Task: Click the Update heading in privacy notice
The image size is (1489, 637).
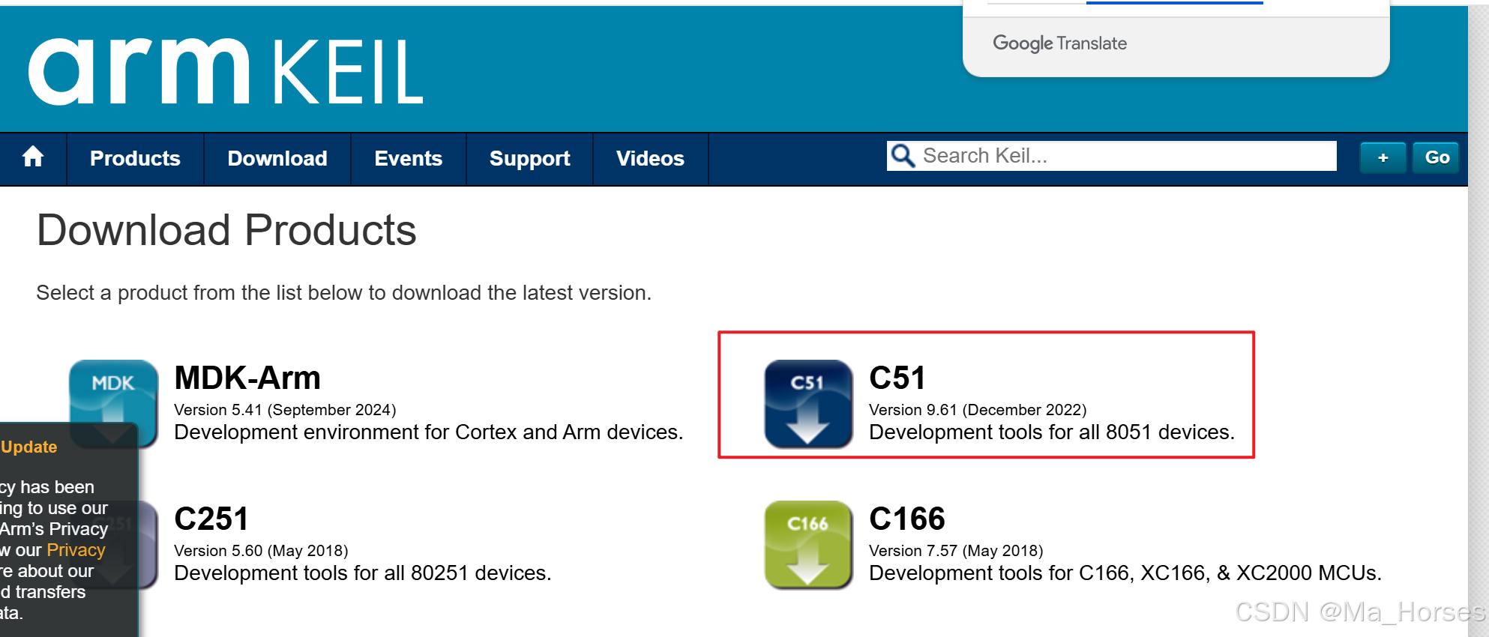Action: click(28, 447)
